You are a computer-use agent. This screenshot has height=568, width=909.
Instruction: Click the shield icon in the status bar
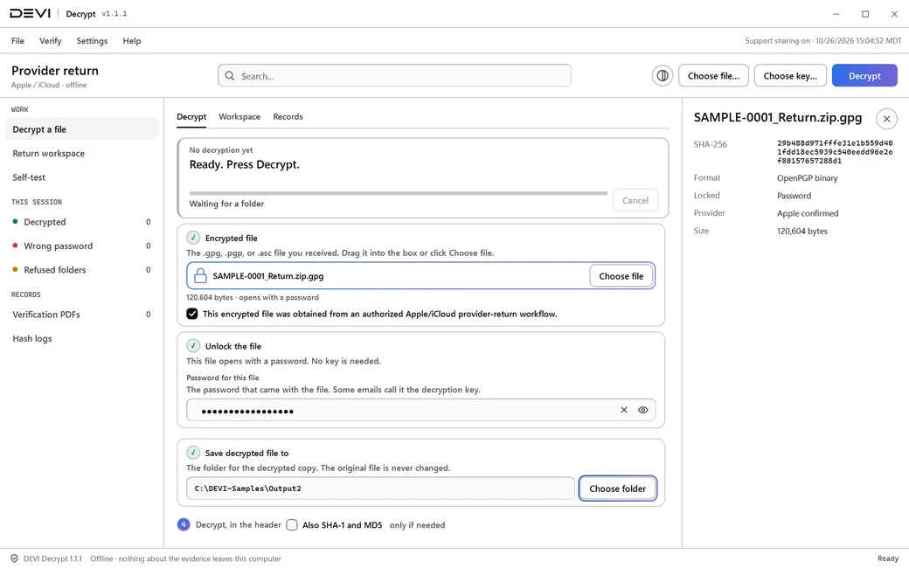(x=14, y=558)
